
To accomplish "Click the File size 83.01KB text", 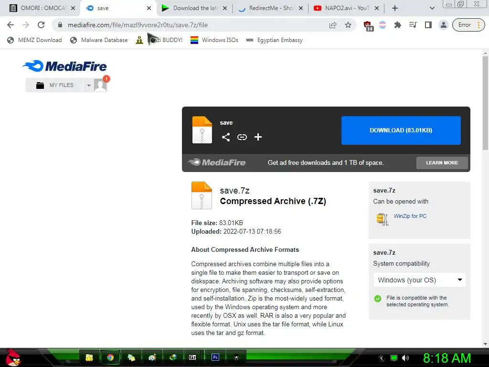I will [217, 223].
